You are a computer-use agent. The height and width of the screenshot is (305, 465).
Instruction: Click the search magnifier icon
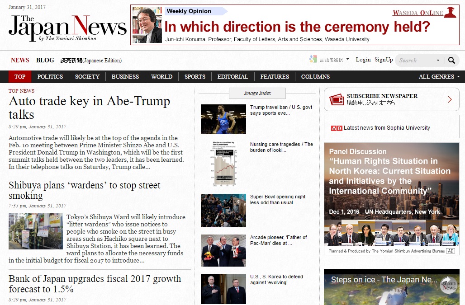451,61
